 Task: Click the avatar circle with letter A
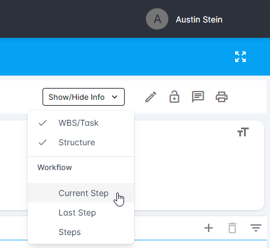point(157,19)
